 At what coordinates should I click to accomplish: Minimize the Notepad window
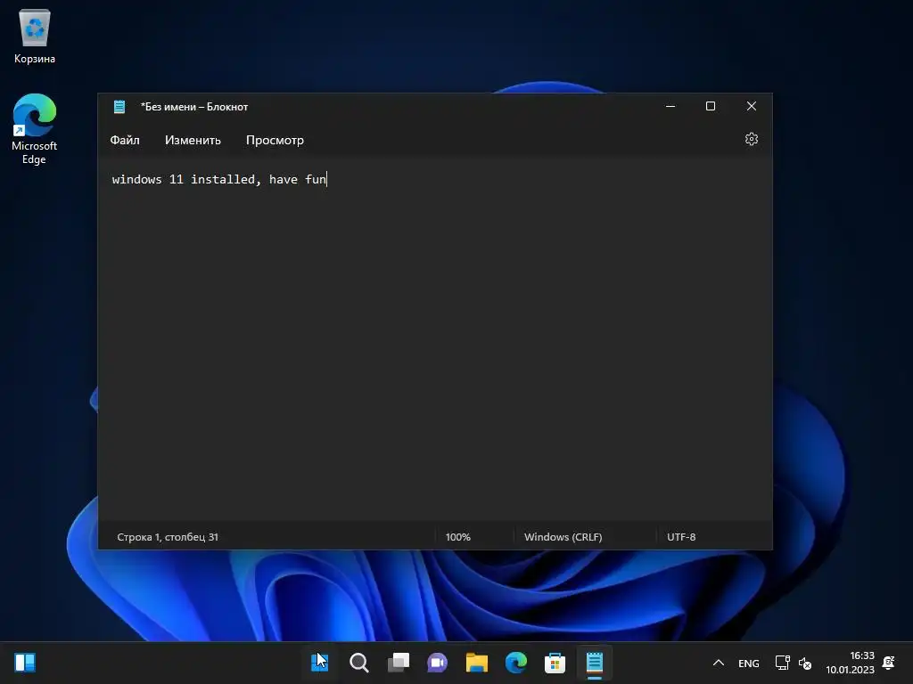pyautogui.click(x=670, y=106)
